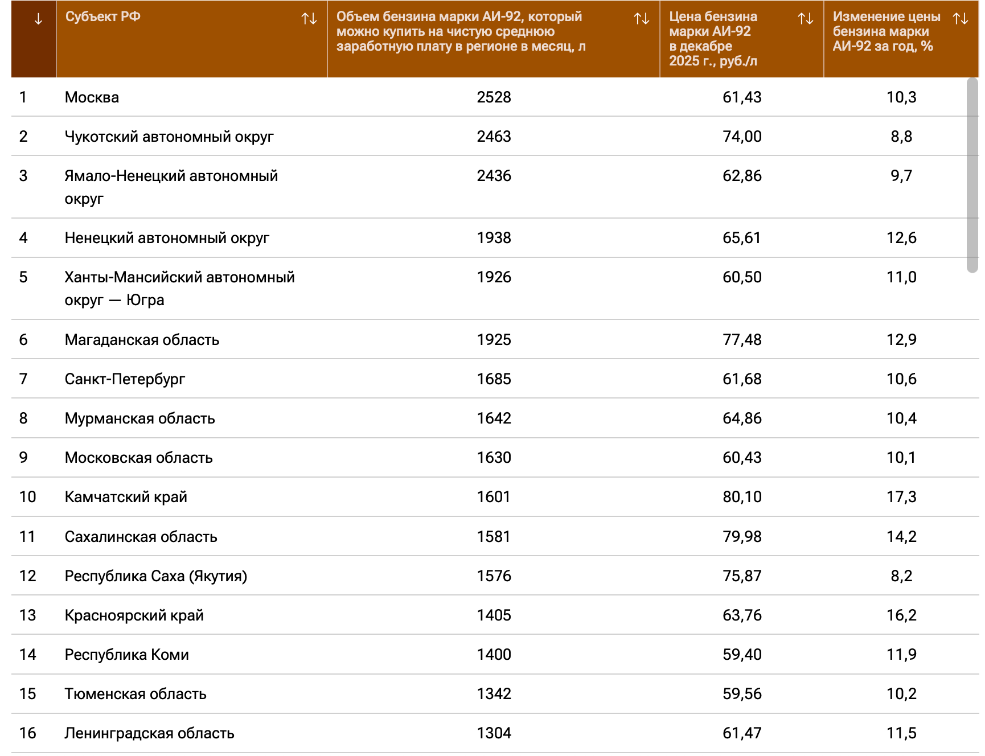Click Камчатский край price value 80,10

click(741, 497)
